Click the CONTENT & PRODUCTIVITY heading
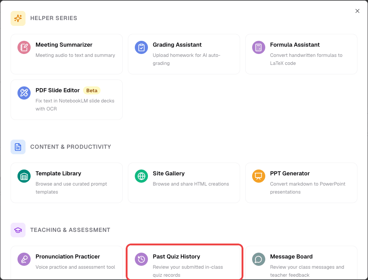The image size is (368, 280). pos(71,147)
